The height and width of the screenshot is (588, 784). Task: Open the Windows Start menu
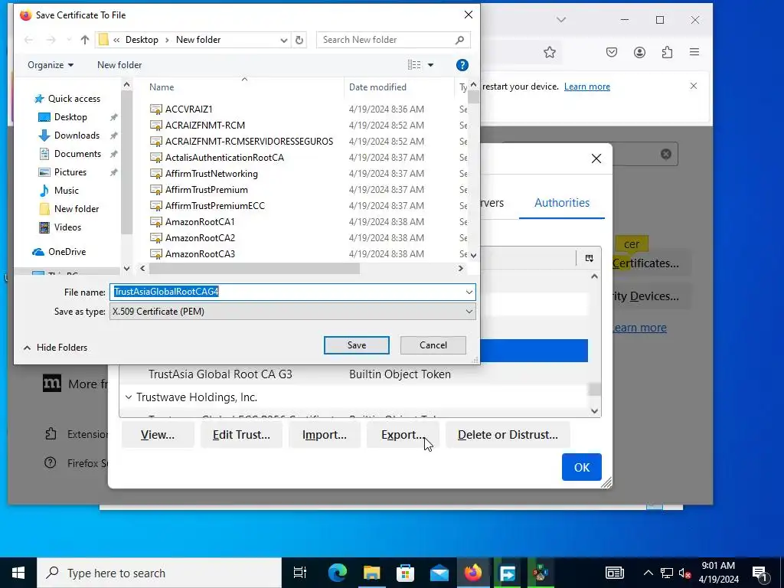tap(18, 573)
